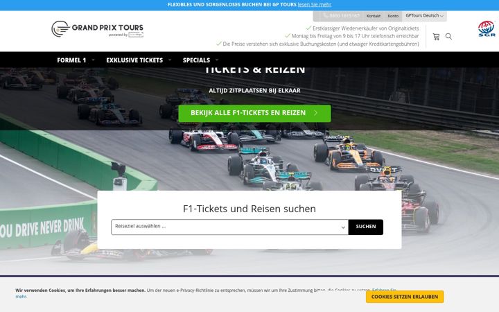Expand the arrow next to Exklusive Tickets
The image size is (499, 312).
[x=170, y=60]
